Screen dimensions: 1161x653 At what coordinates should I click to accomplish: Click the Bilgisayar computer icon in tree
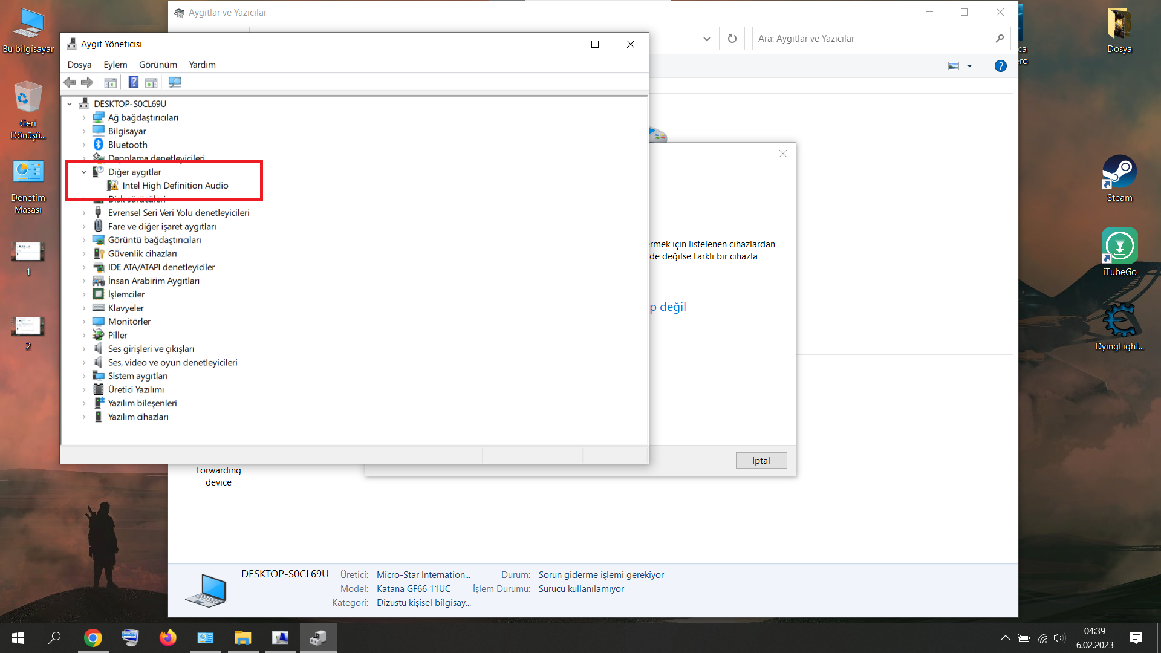(99, 131)
